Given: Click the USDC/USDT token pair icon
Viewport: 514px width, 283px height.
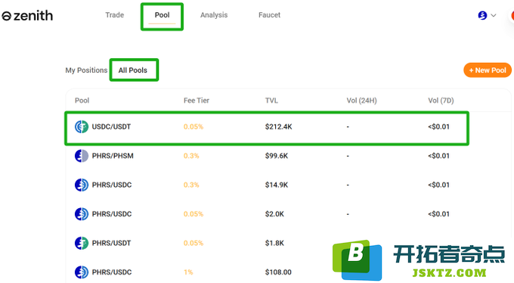Looking at the screenshot, I should point(82,126).
